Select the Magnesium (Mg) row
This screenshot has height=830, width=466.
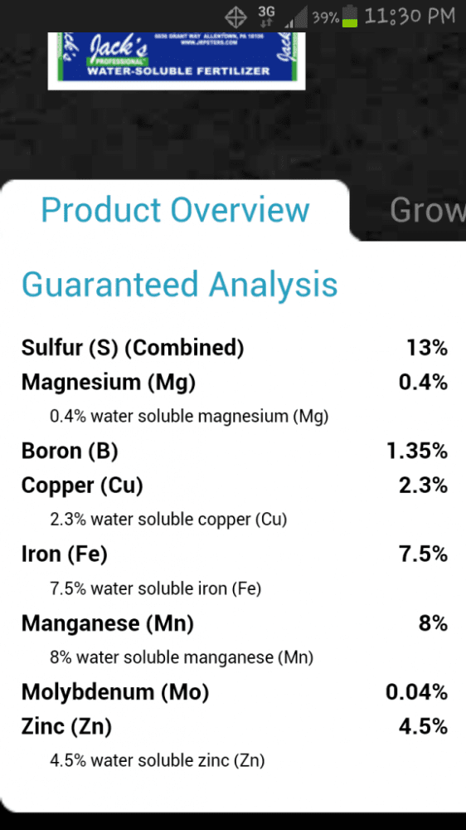point(235,382)
